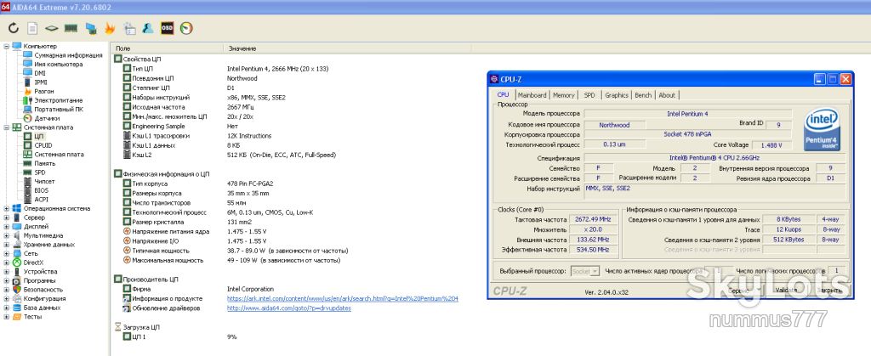Screen dimensions: 871x356
Task: Select Суммарная информация in tree
Action: (x=68, y=55)
